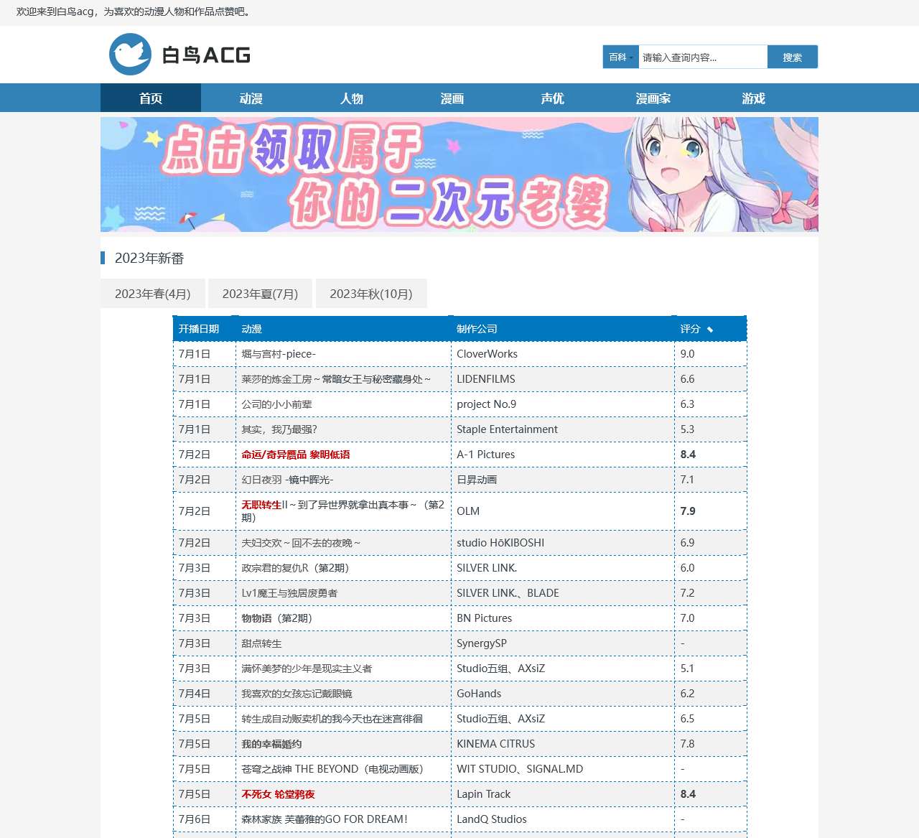Open anime 夫妇交欢～回不去的夜晚～
Viewport: 919px width, 838px height.
point(301,543)
